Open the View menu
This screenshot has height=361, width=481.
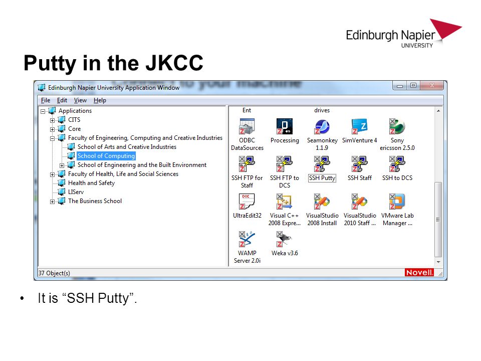(x=80, y=100)
